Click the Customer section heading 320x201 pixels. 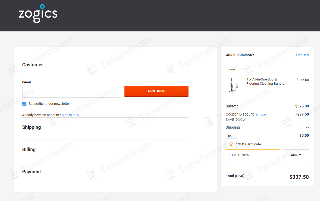[33, 65]
